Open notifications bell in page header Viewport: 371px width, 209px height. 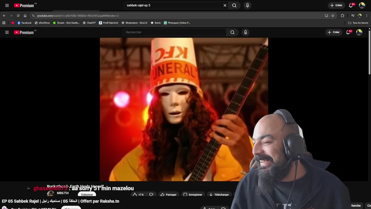(348, 32)
